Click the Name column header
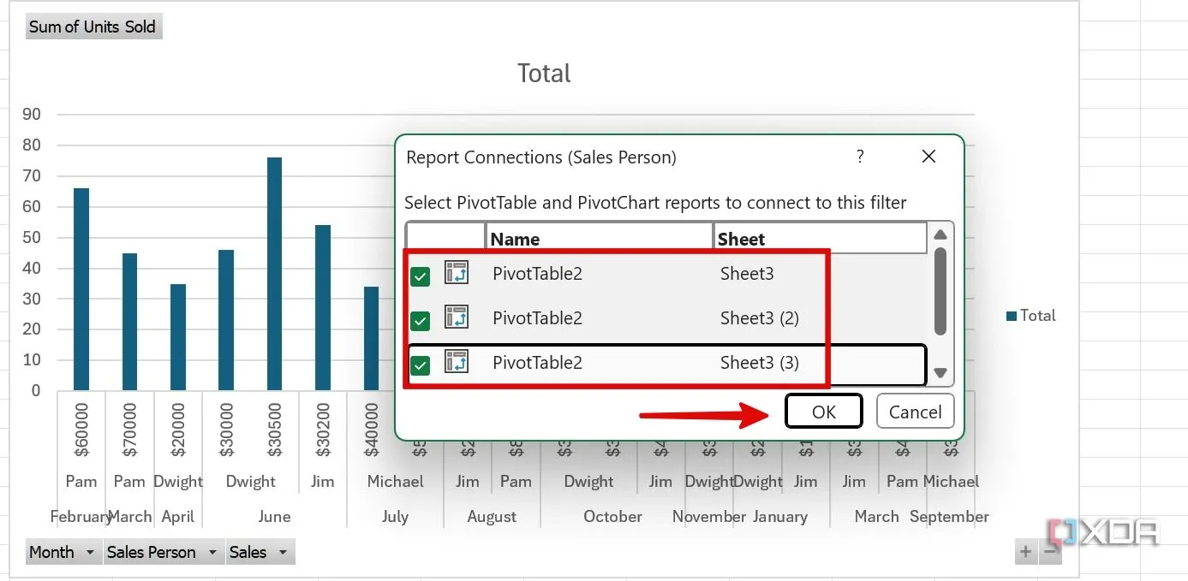Image resolution: width=1188 pixels, height=581 pixels. 599,239
